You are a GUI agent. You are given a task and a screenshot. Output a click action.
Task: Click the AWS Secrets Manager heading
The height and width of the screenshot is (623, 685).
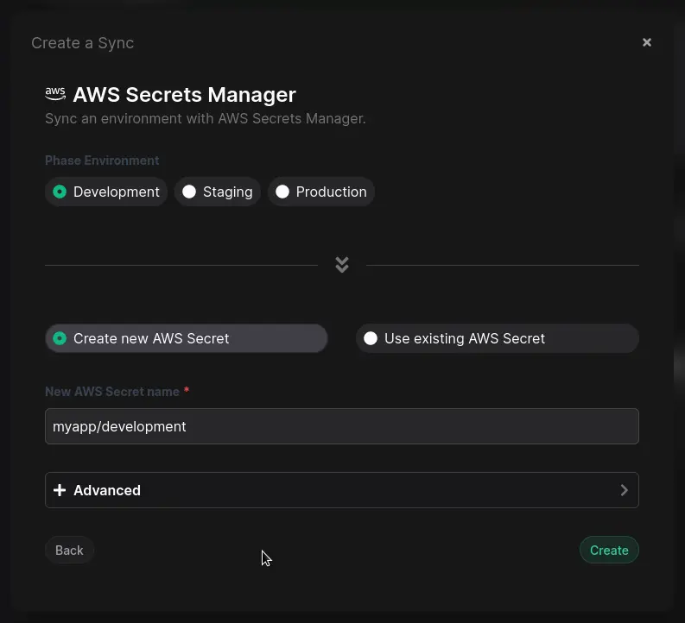pyautogui.click(x=184, y=95)
